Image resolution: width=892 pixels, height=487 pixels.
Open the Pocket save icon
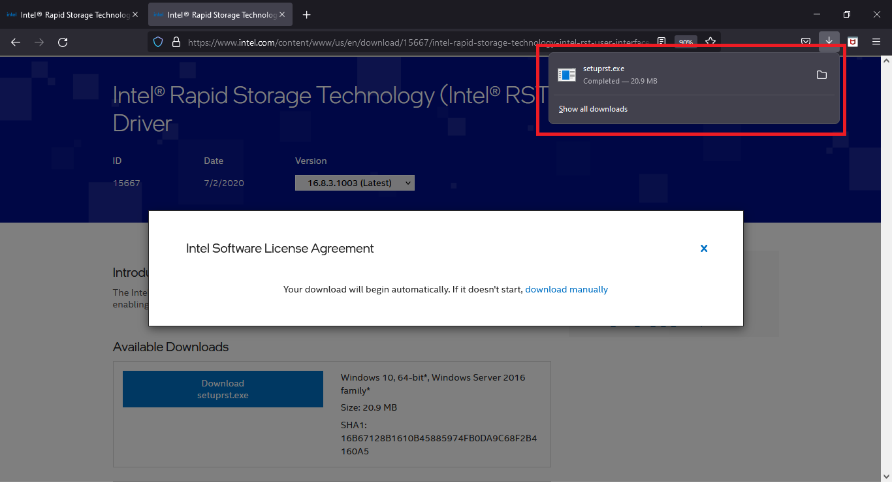click(x=806, y=42)
